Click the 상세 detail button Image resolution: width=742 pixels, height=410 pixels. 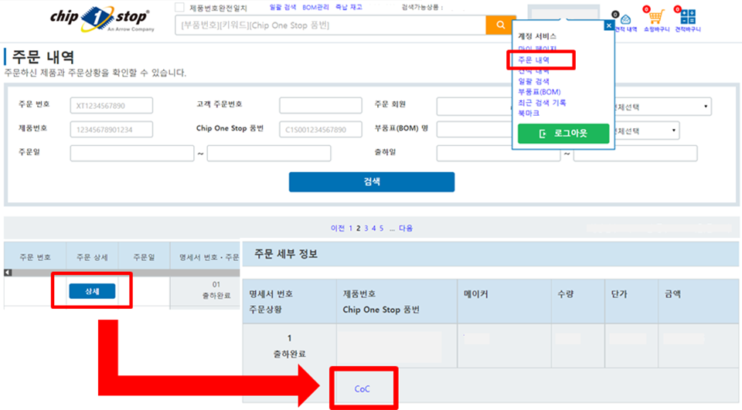point(91,290)
